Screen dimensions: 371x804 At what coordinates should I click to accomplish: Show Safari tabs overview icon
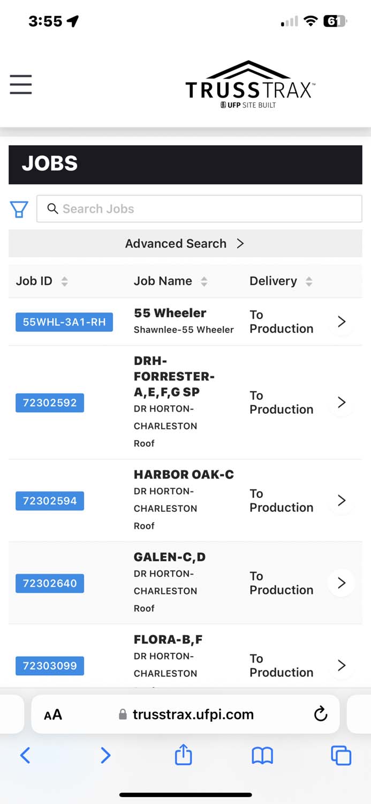(341, 755)
